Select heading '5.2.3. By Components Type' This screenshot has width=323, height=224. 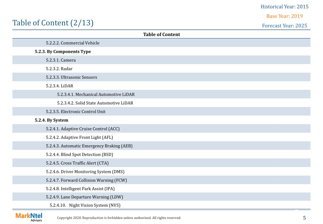click(63, 52)
